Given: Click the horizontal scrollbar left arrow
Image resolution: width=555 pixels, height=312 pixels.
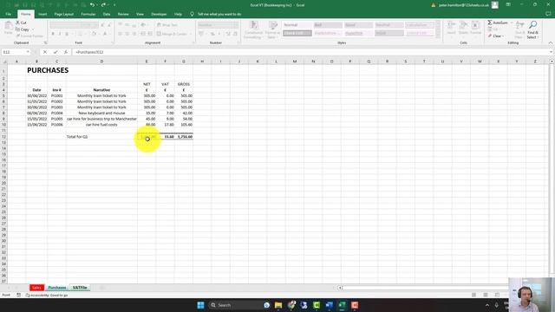Looking at the screenshot, I should click(x=340, y=288).
